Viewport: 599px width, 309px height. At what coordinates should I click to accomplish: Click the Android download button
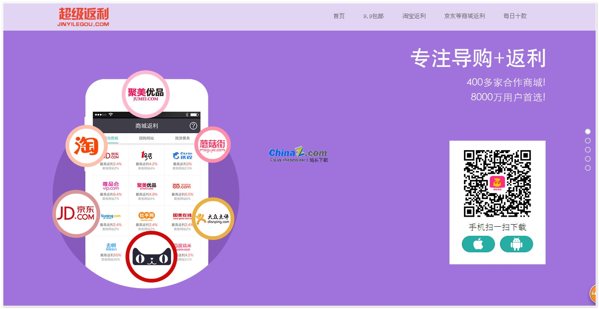click(517, 244)
